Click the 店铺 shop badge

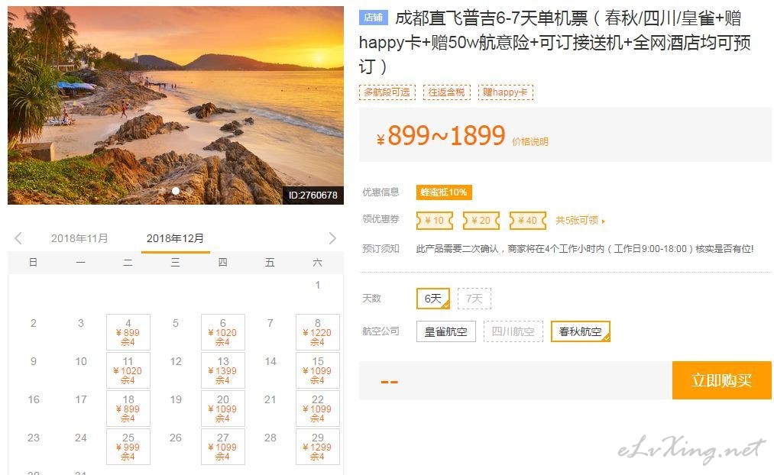(x=373, y=18)
